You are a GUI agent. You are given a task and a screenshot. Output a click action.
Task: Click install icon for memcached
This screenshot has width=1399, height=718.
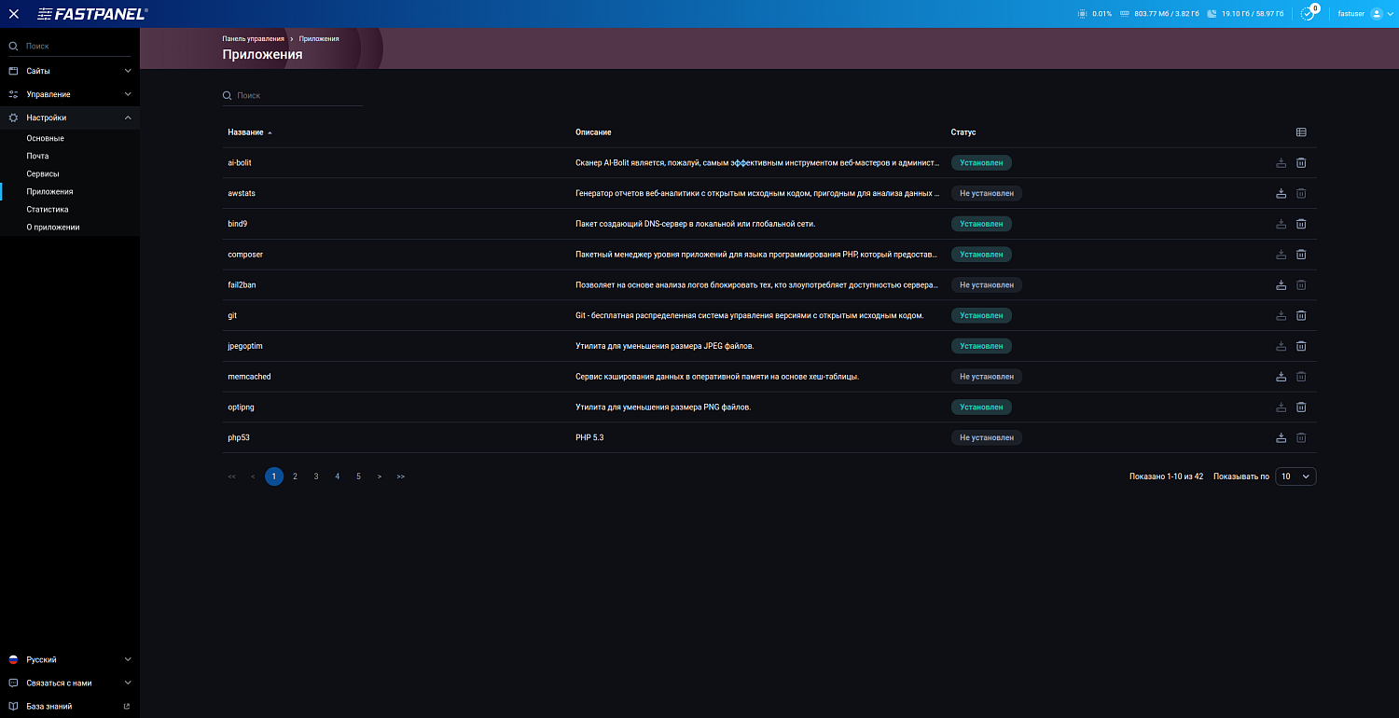coord(1281,377)
